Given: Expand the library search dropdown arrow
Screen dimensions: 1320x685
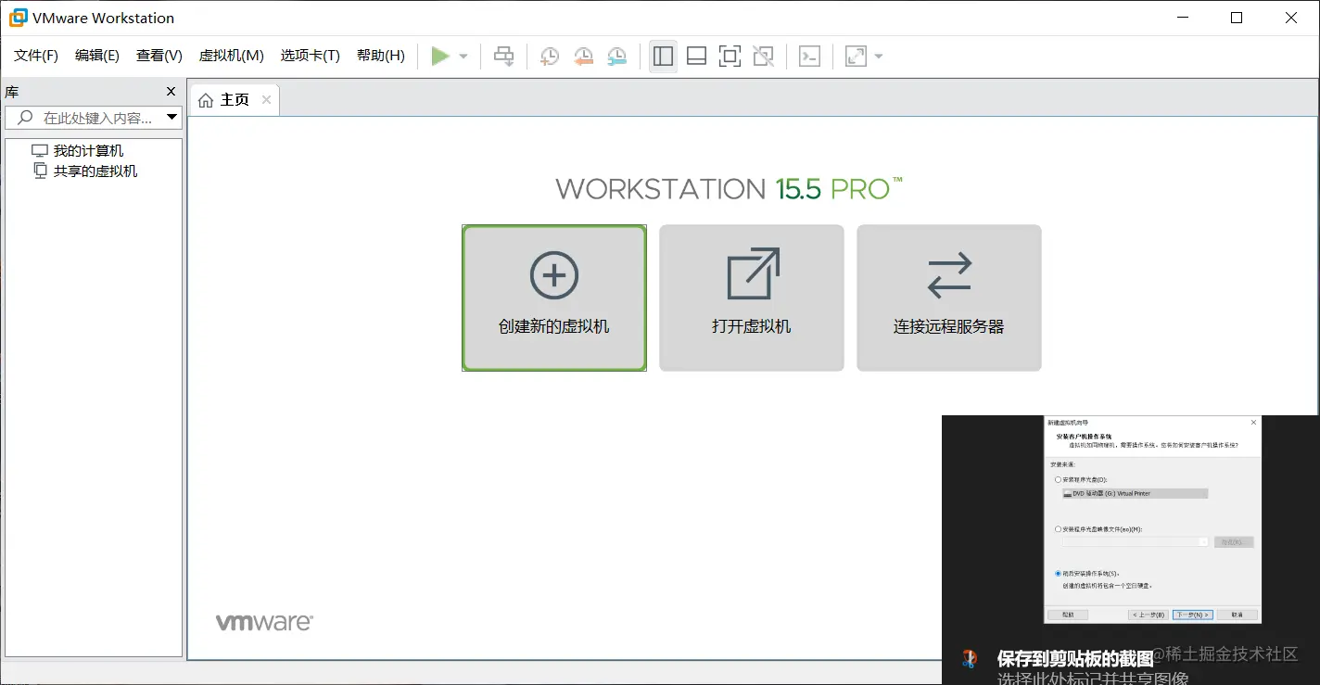Looking at the screenshot, I should pyautogui.click(x=171, y=118).
